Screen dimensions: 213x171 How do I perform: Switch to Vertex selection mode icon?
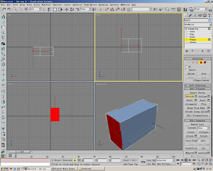pyautogui.click(x=189, y=62)
